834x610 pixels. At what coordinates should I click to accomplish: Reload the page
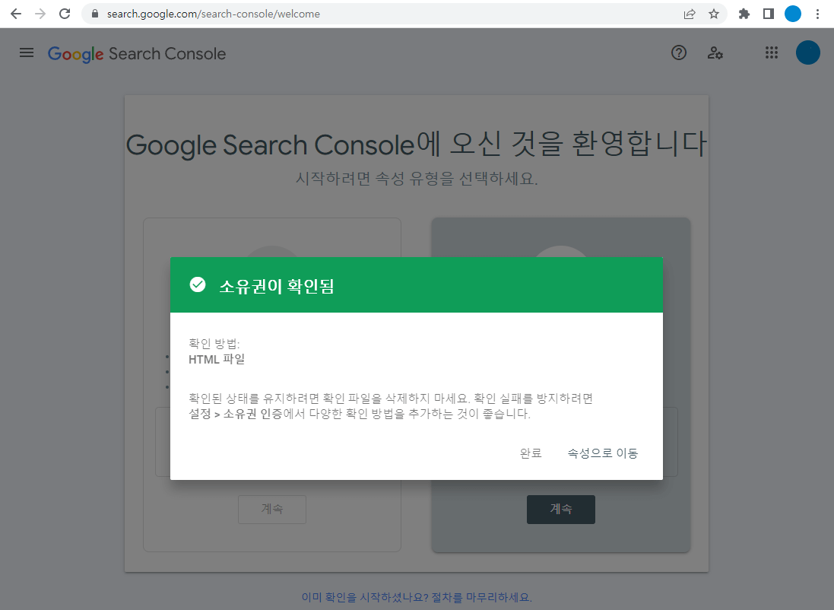point(64,14)
